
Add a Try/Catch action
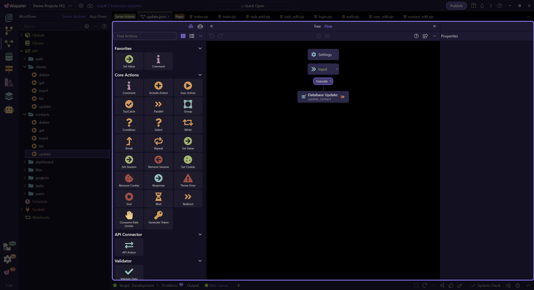coord(129,106)
